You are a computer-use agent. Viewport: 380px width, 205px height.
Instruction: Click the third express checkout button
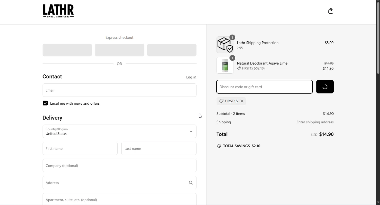point(172,50)
